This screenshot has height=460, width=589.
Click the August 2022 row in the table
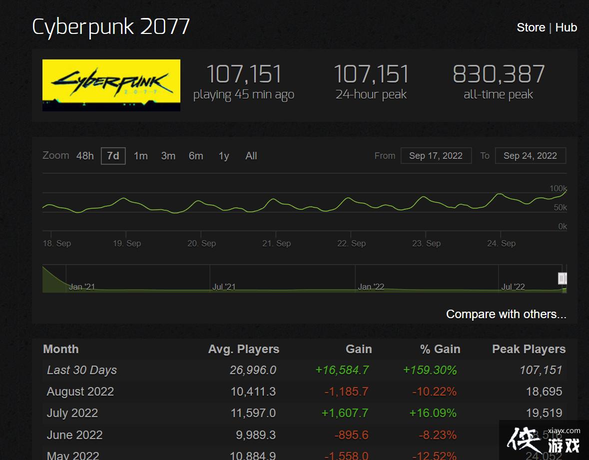pos(80,392)
